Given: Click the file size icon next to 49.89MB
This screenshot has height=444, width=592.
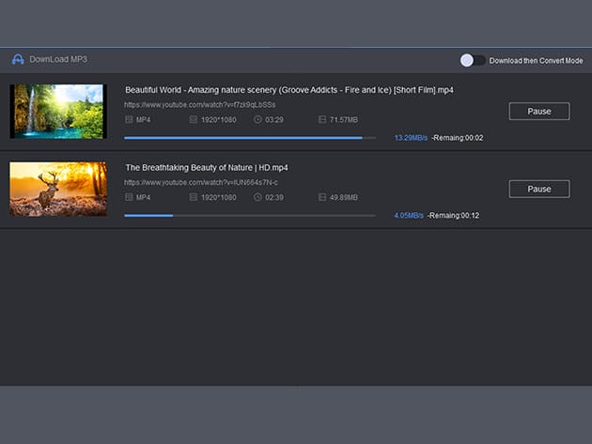Looking at the screenshot, I should point(322,197).
